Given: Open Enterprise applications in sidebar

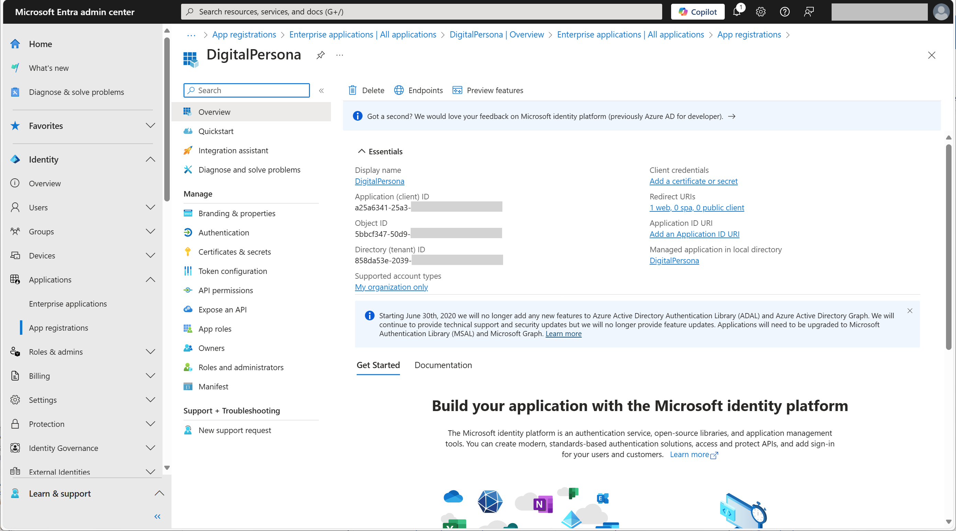Looking at the screenshot, I should (x=68, y=304).
